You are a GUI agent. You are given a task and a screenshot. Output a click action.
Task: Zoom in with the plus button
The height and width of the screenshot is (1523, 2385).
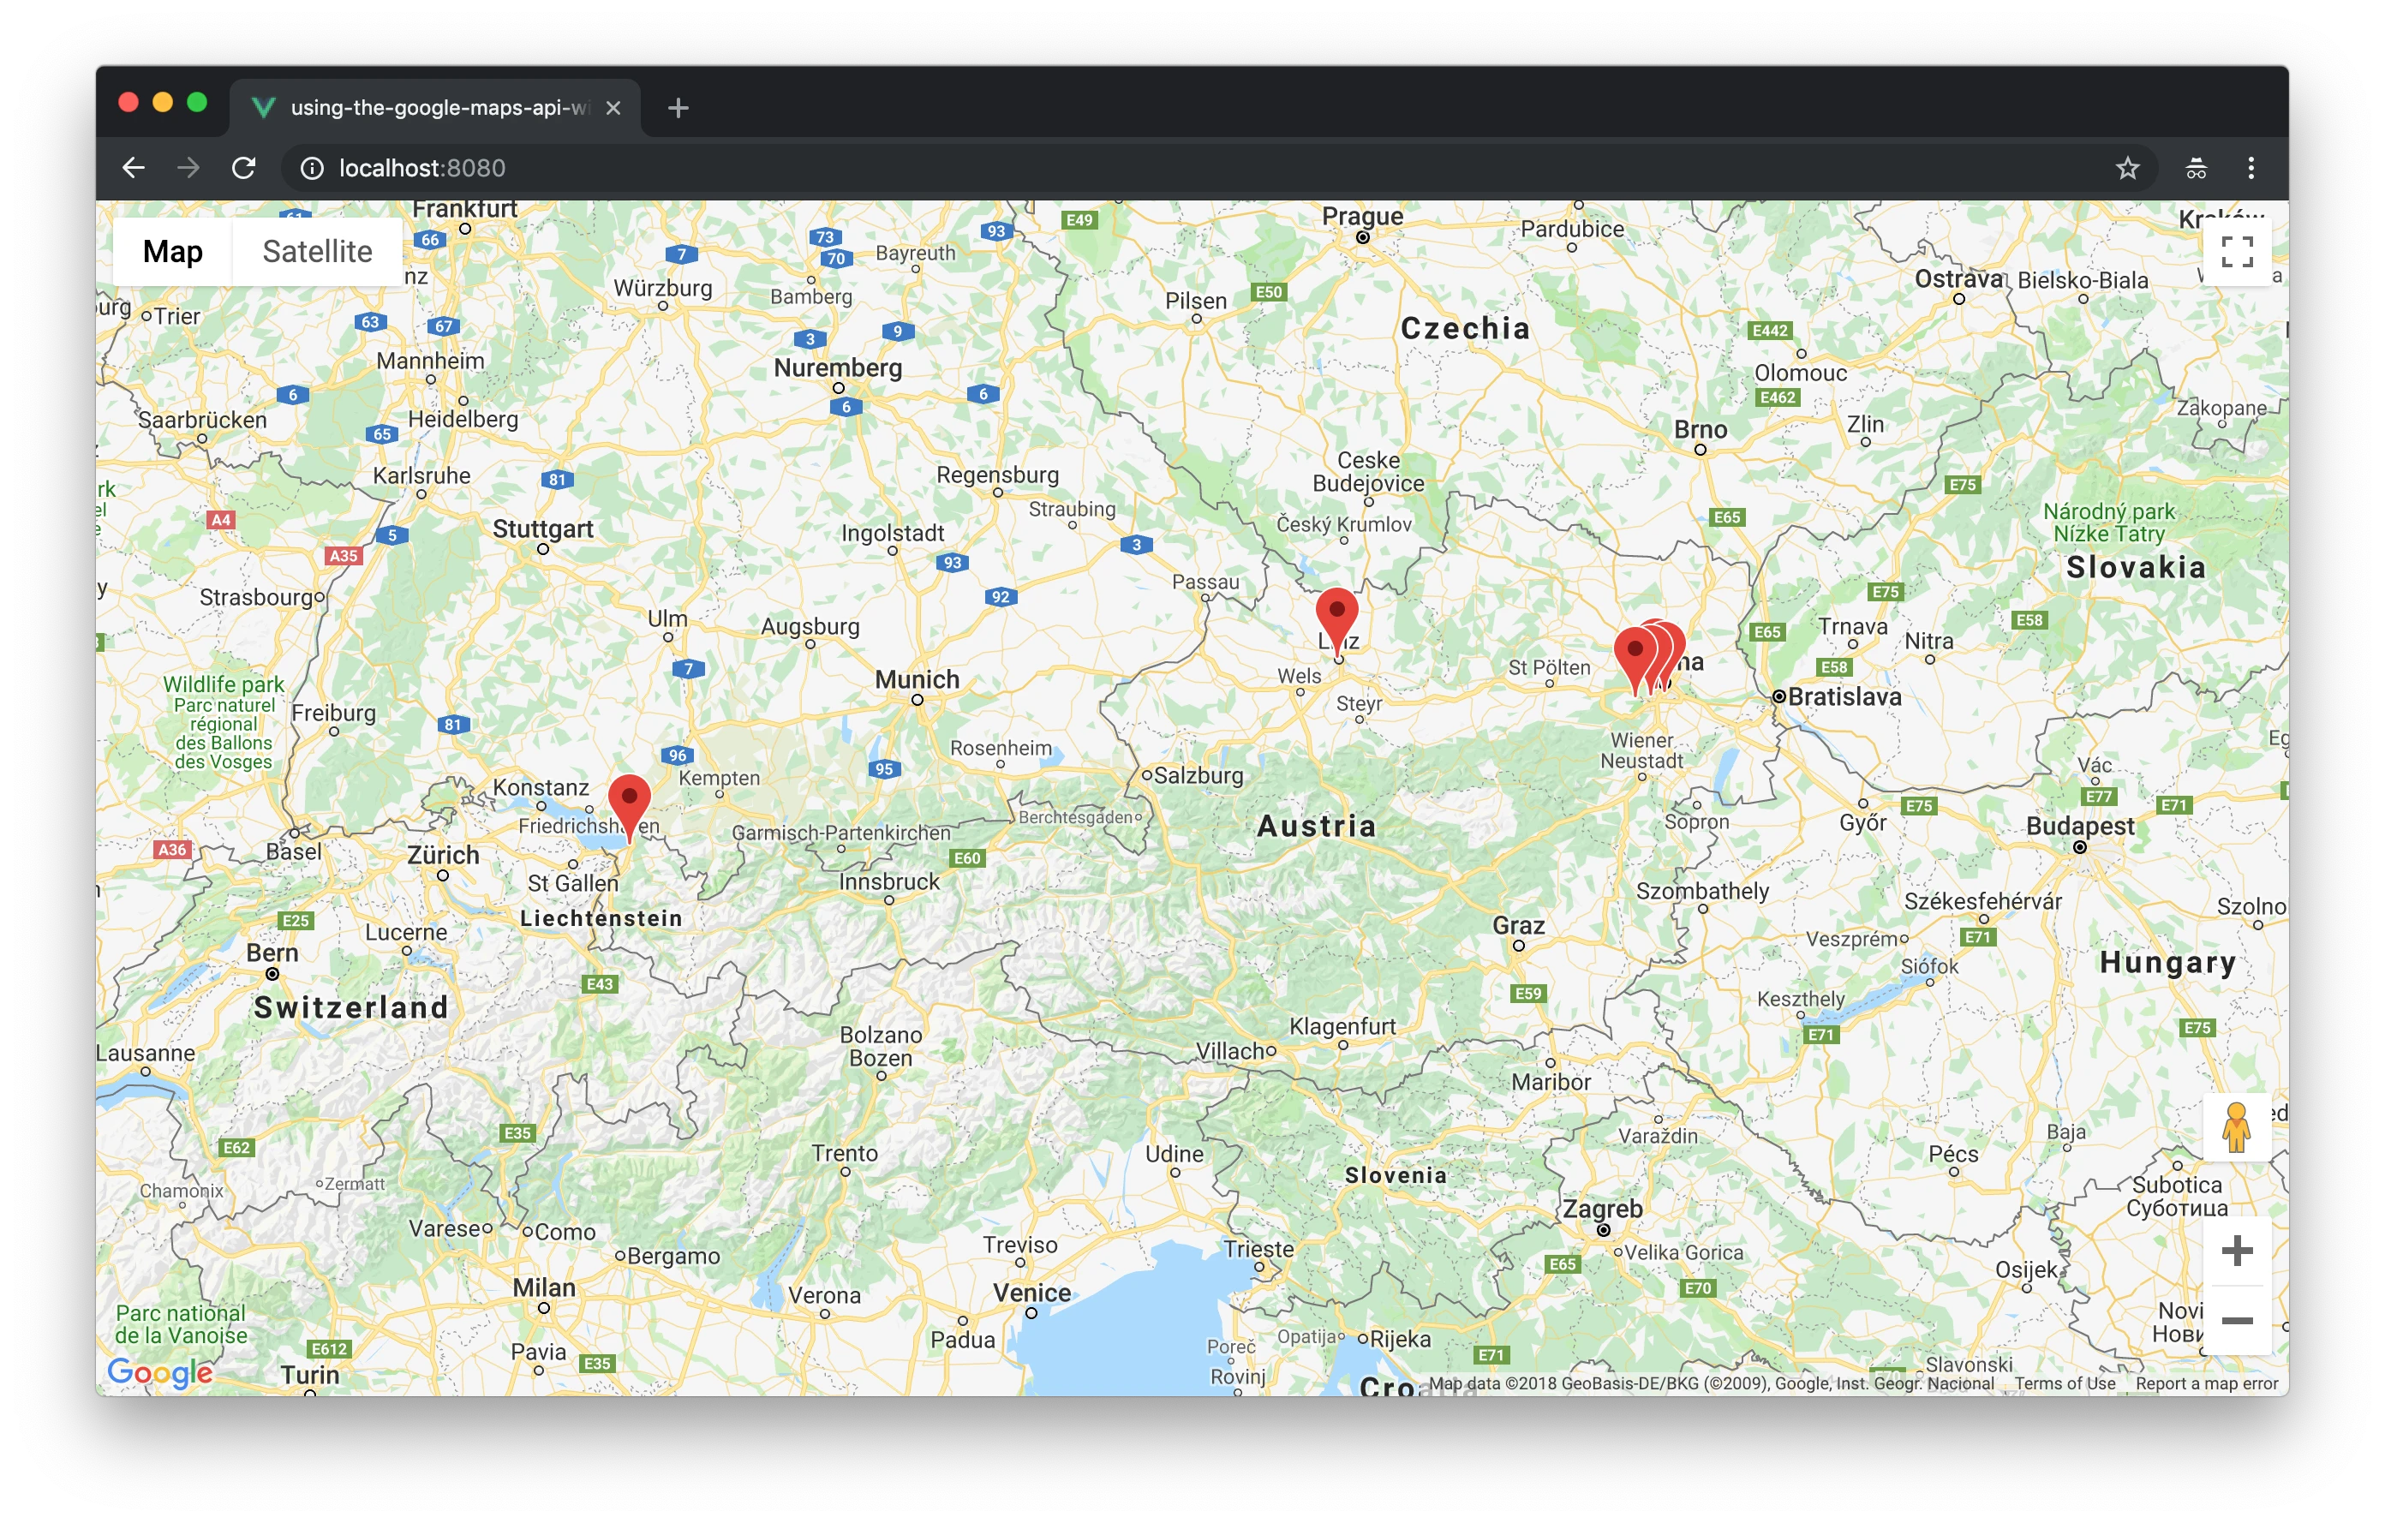2237,1251
